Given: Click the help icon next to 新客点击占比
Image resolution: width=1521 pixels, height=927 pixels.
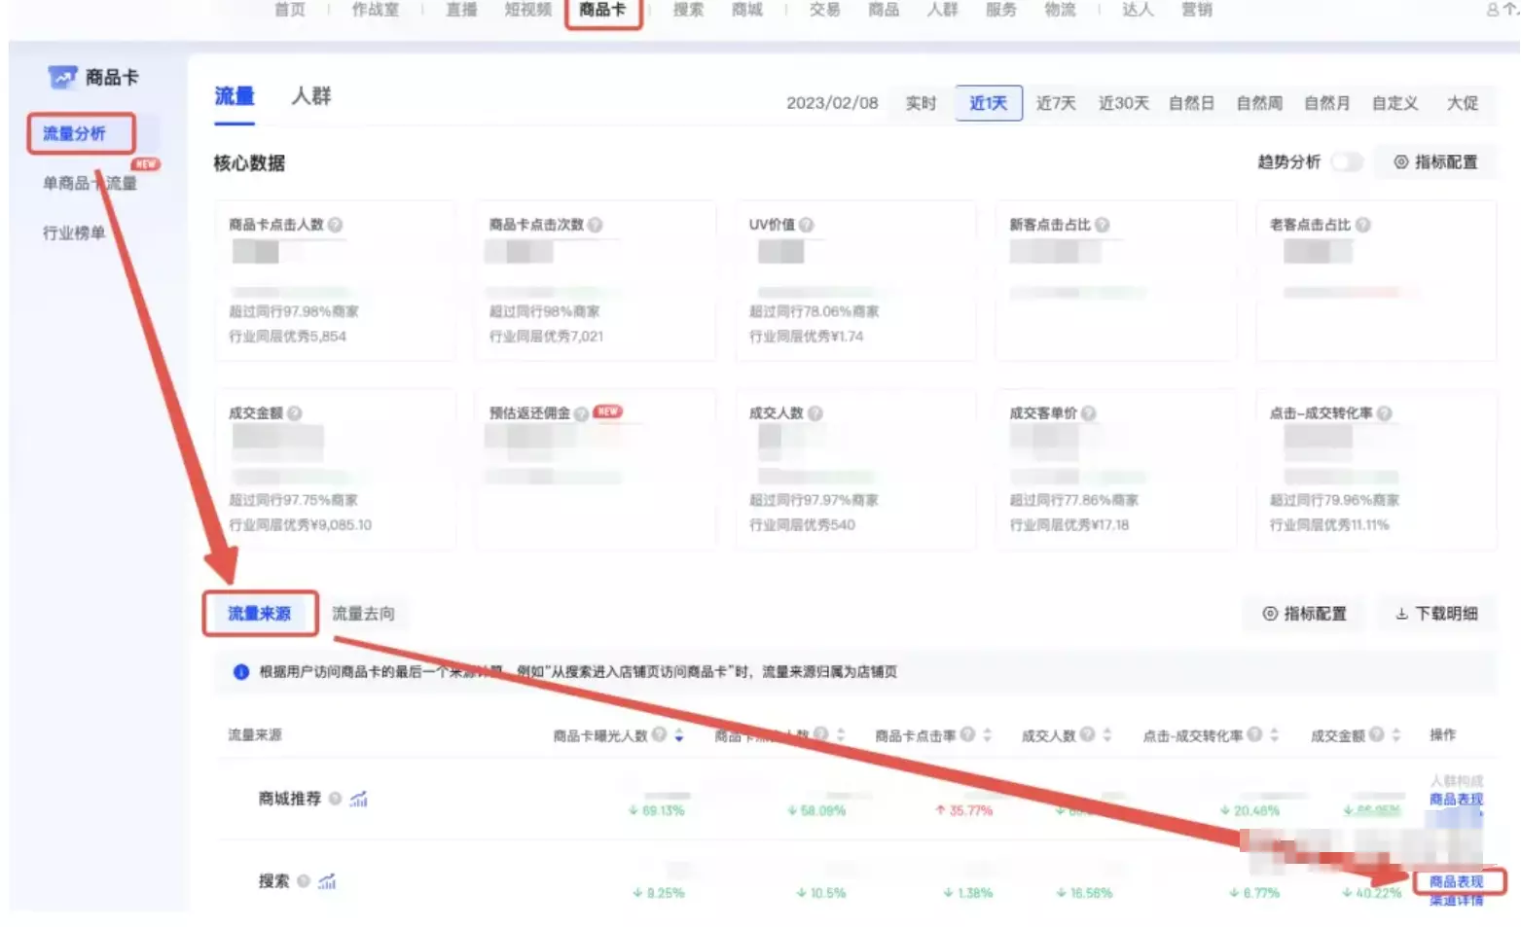Looking at the screenshot, I should point(1103,225).
